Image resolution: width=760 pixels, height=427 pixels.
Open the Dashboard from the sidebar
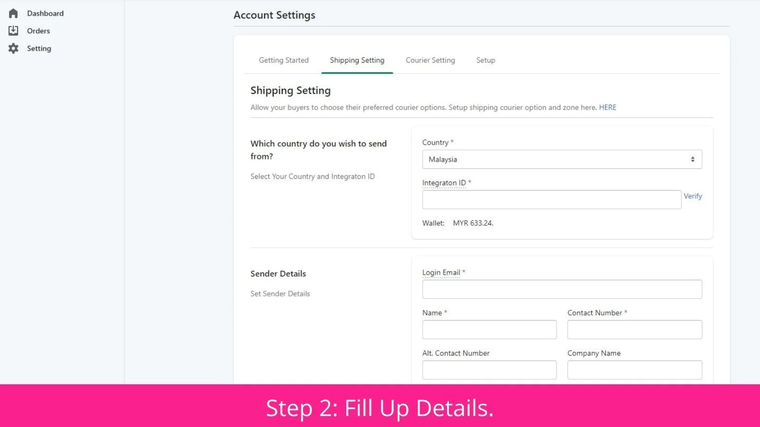45,13
